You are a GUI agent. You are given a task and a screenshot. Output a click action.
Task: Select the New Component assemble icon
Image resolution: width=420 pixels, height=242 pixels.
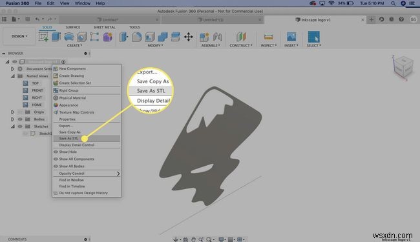click(x=204, y=37)
